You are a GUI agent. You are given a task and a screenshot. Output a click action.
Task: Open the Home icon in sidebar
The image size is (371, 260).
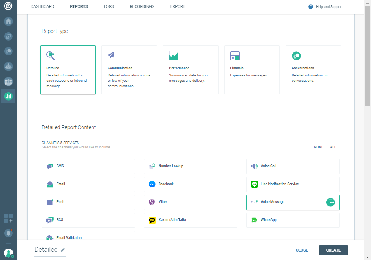click(8, 21)
